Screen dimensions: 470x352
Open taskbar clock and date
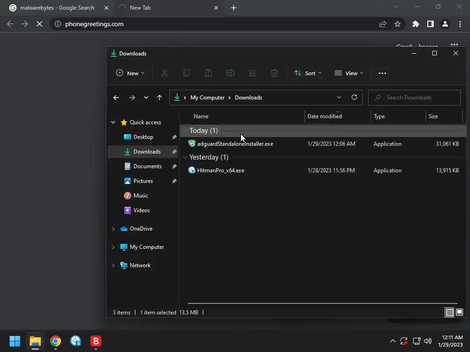pos(450,341)
